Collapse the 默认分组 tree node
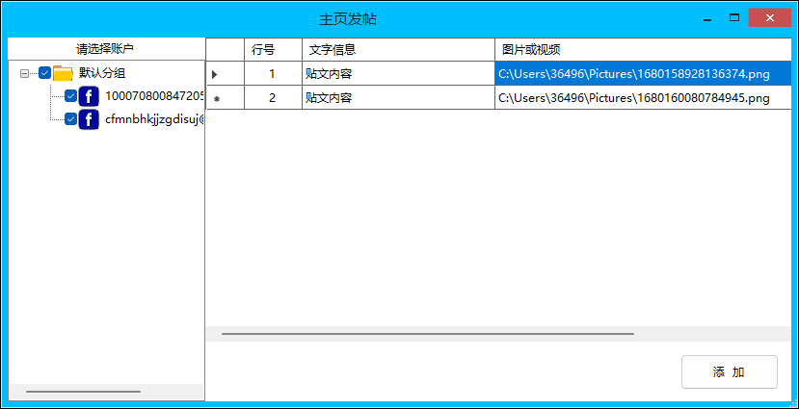 coord(24,73)
